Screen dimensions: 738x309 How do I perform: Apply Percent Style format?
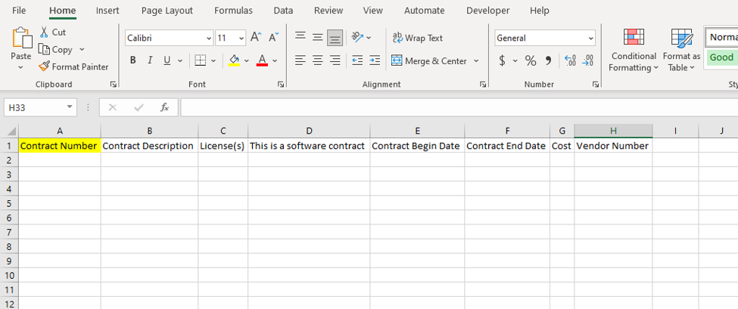point(531,60)
